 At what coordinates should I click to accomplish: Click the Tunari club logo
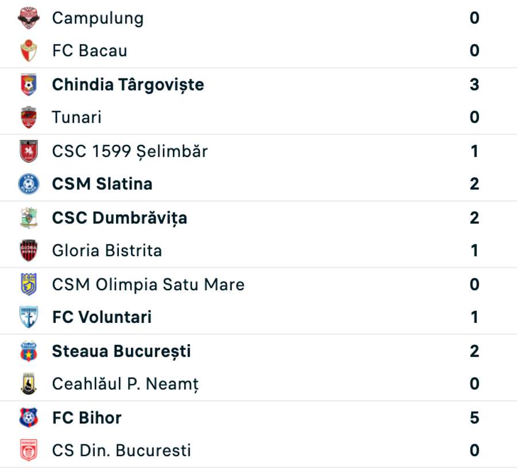pos(29,117)
